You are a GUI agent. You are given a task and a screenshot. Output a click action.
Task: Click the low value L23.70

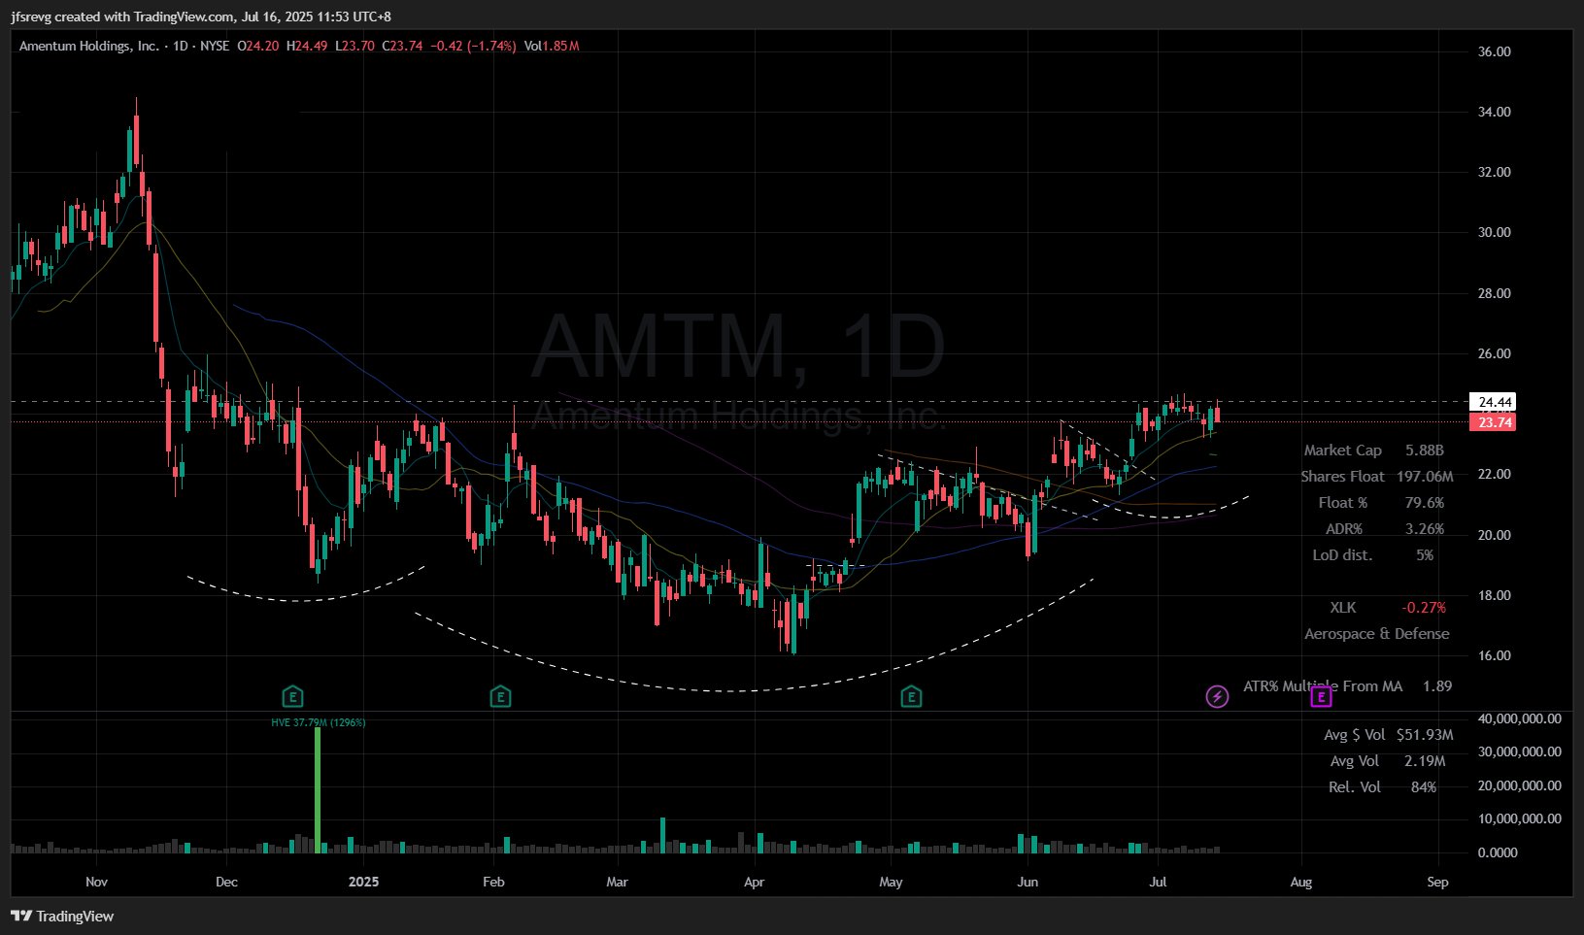(x=354, y=46)
